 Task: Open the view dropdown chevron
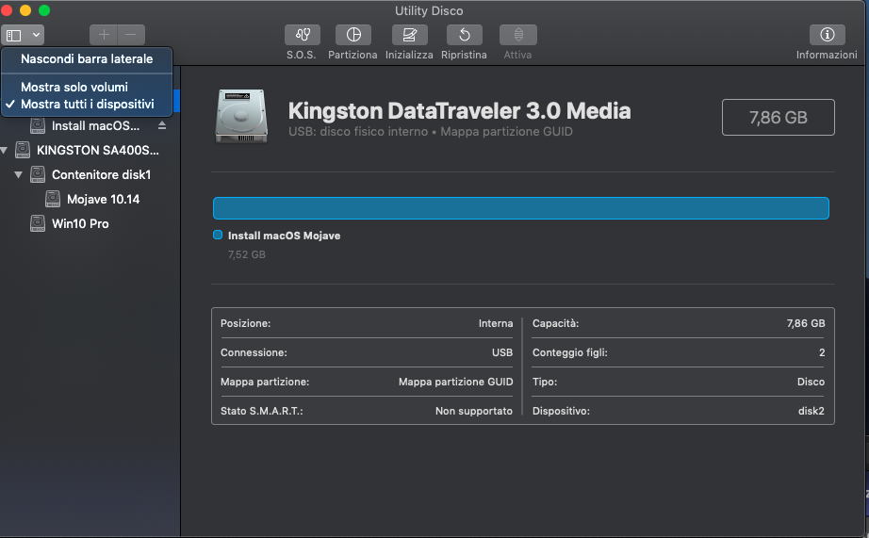[x=36, y=35]
